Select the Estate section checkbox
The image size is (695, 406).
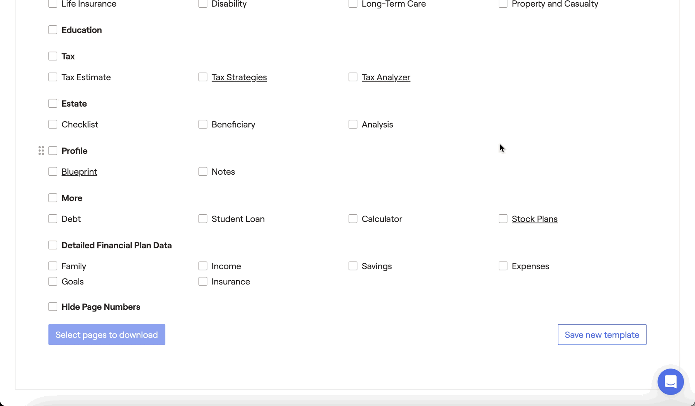53,103
